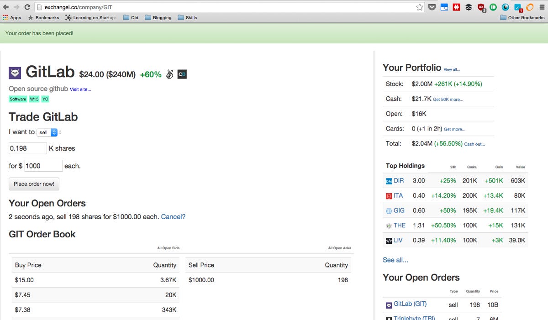This screenshot has width=548, height=320.
Task: Click the LIV holding logo icon
Action: 389,241
